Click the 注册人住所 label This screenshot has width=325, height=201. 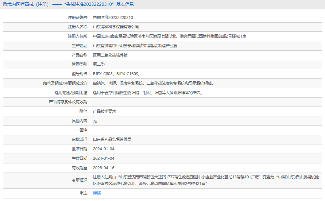pos(78,36)
